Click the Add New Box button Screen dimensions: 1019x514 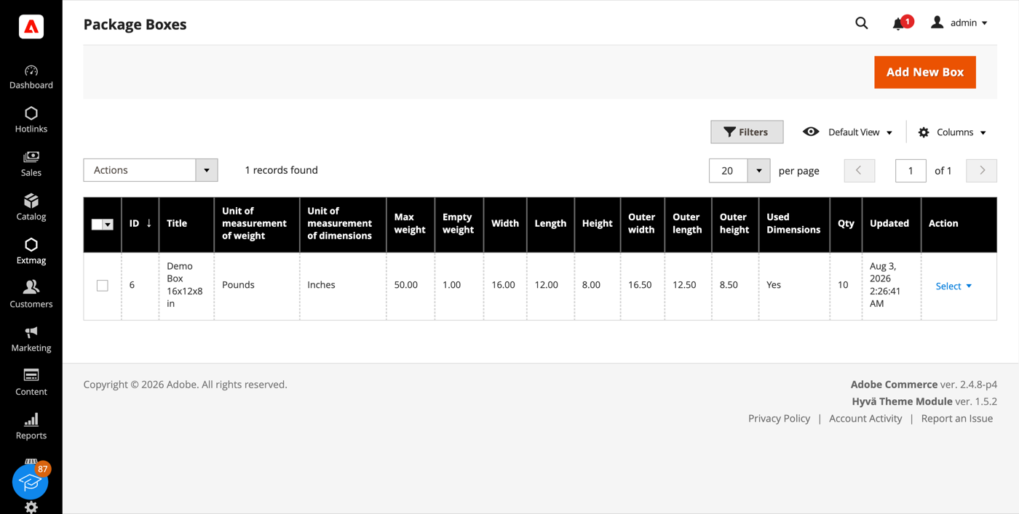coord(925,72)
